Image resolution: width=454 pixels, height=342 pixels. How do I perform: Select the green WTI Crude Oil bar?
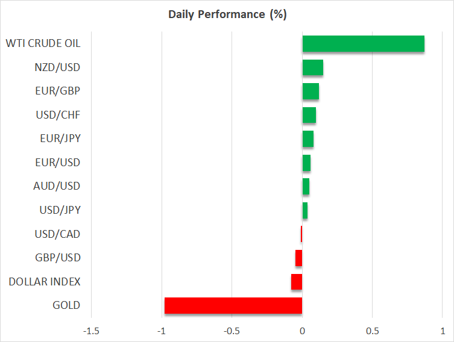point(363,44)
